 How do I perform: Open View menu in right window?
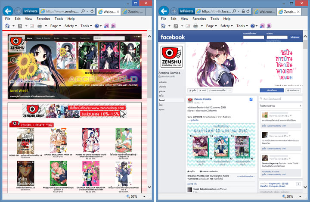[184, 19]
